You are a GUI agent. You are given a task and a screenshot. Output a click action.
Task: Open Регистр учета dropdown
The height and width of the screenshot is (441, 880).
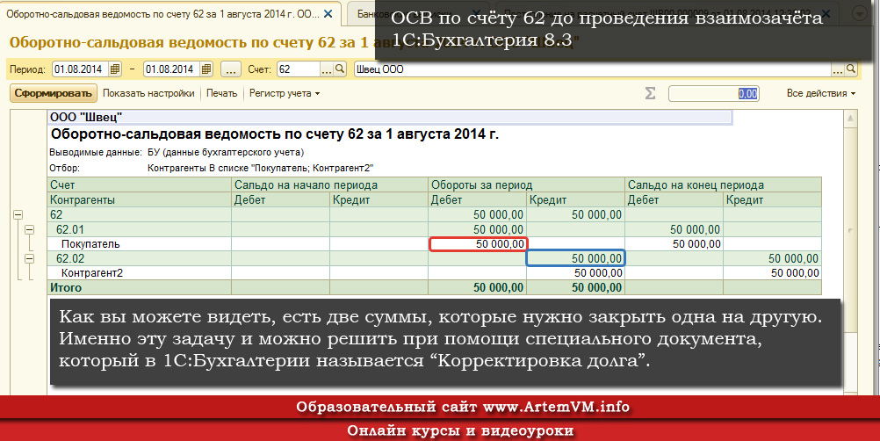[x=285, y=93]
